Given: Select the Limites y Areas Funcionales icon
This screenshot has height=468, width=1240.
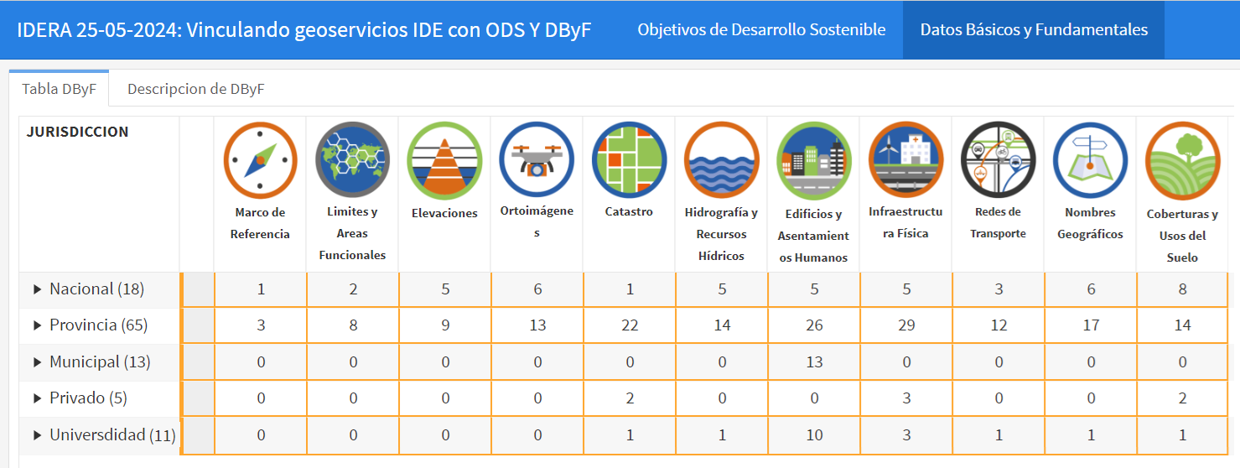Looking at the screenshot, I should tap(352, 160).
